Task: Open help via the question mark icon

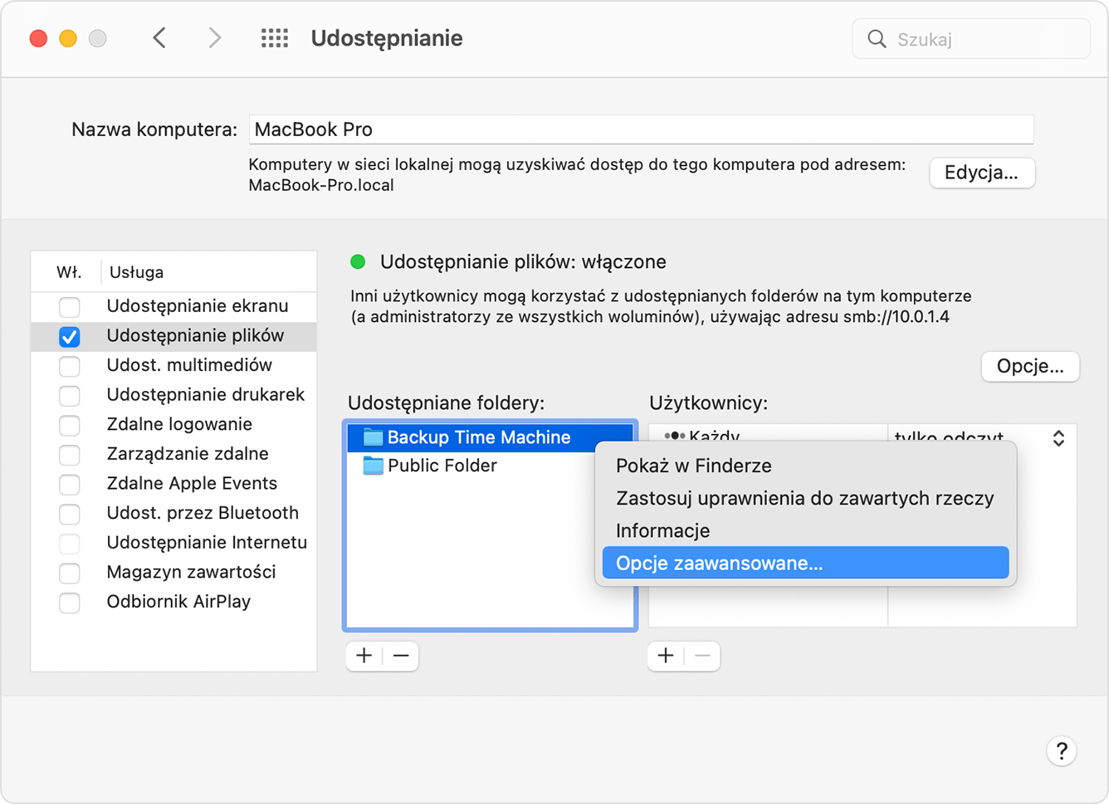Action: coord(1062,751)
